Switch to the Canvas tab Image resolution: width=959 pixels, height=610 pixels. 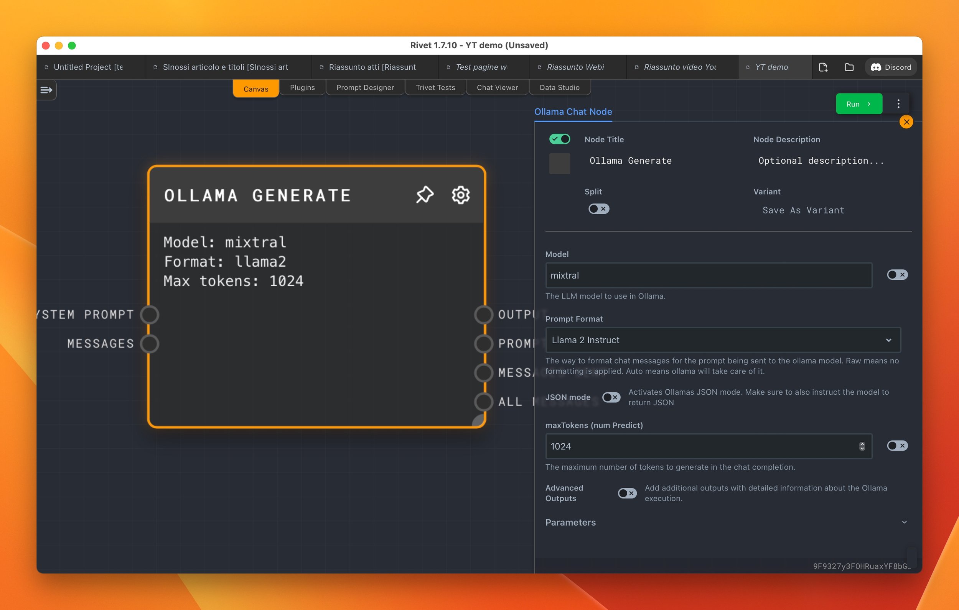coord(256,89)
